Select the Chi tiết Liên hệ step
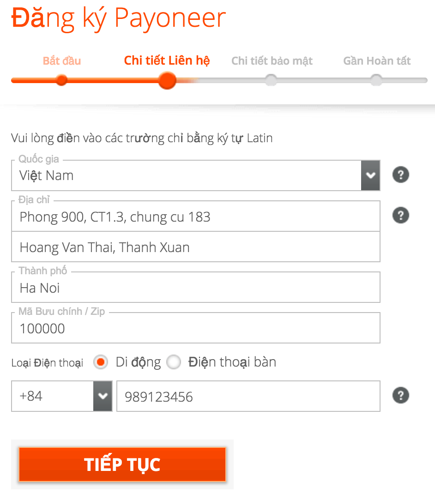The width and height of the screenshot is (435, 494). tap(167, 61)
